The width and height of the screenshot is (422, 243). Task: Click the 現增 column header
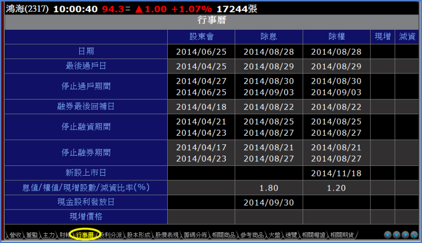click(x=383, y=36)
